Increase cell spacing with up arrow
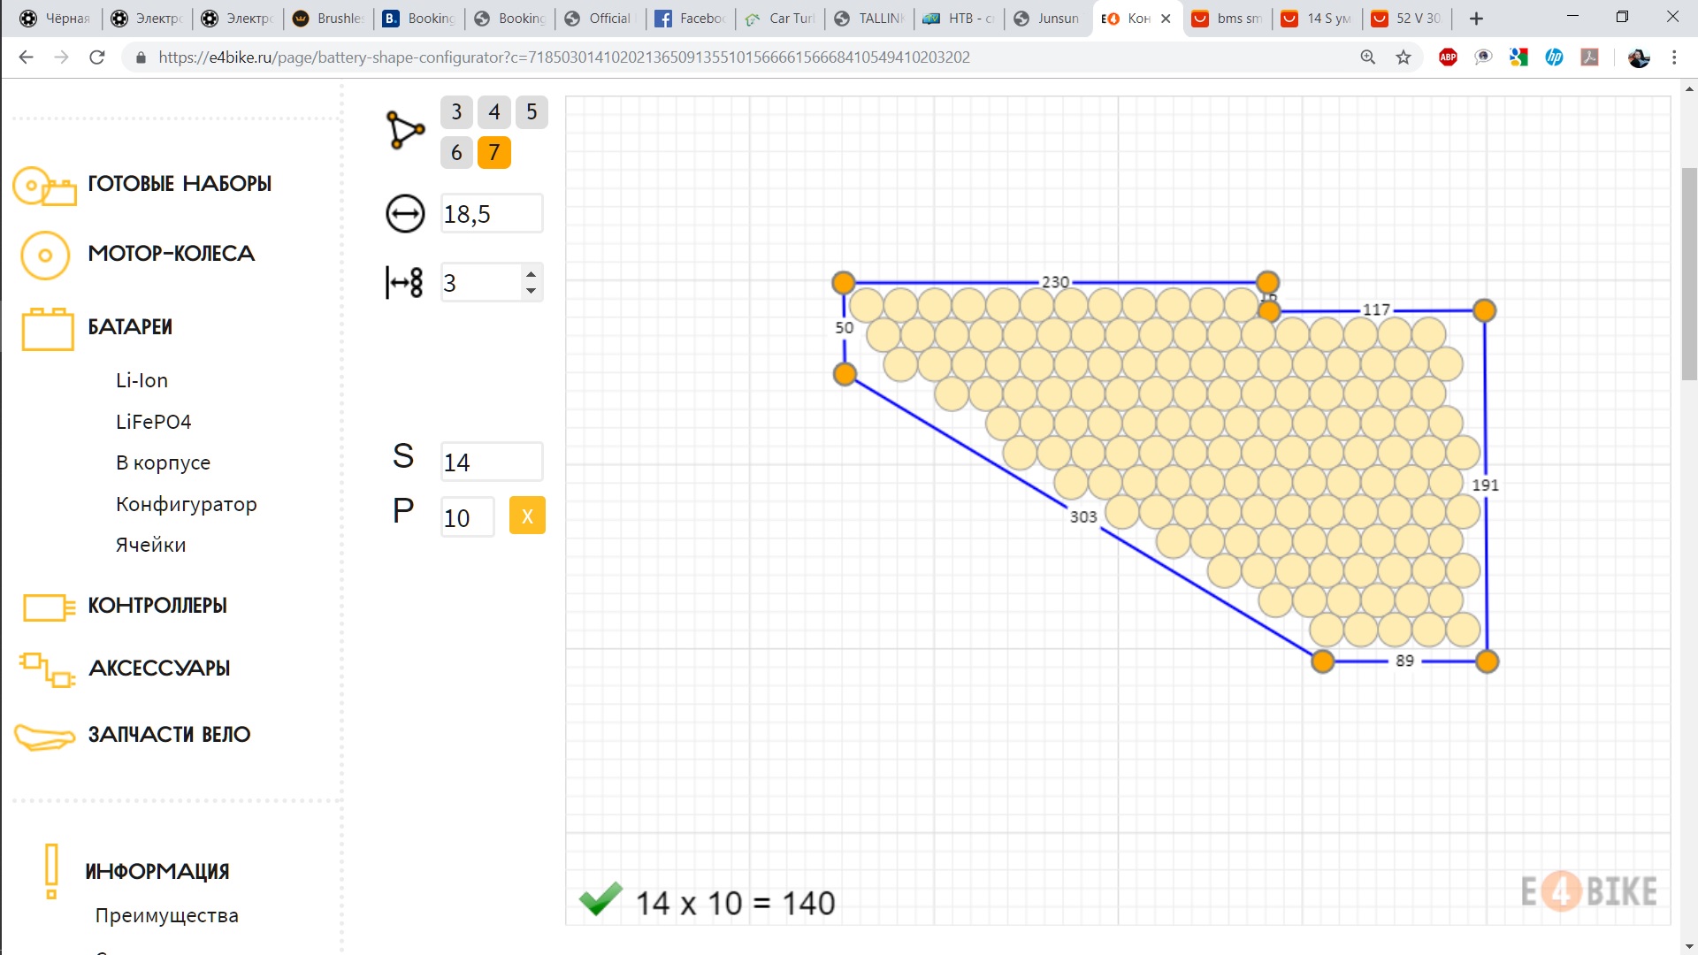Viewport: 1698px width, 955px height. pyautogui.click(x=531, y=274)
